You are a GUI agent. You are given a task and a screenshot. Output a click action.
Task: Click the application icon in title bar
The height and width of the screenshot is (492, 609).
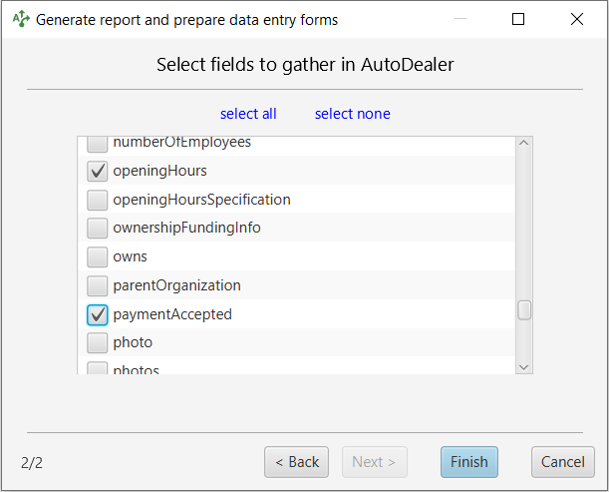pos(21,19)
